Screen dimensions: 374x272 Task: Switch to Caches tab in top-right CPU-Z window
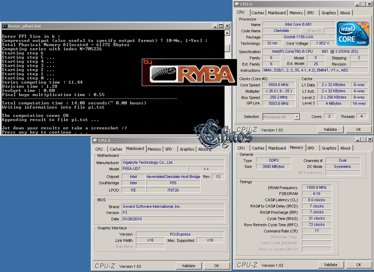click(x=258, y=13)
